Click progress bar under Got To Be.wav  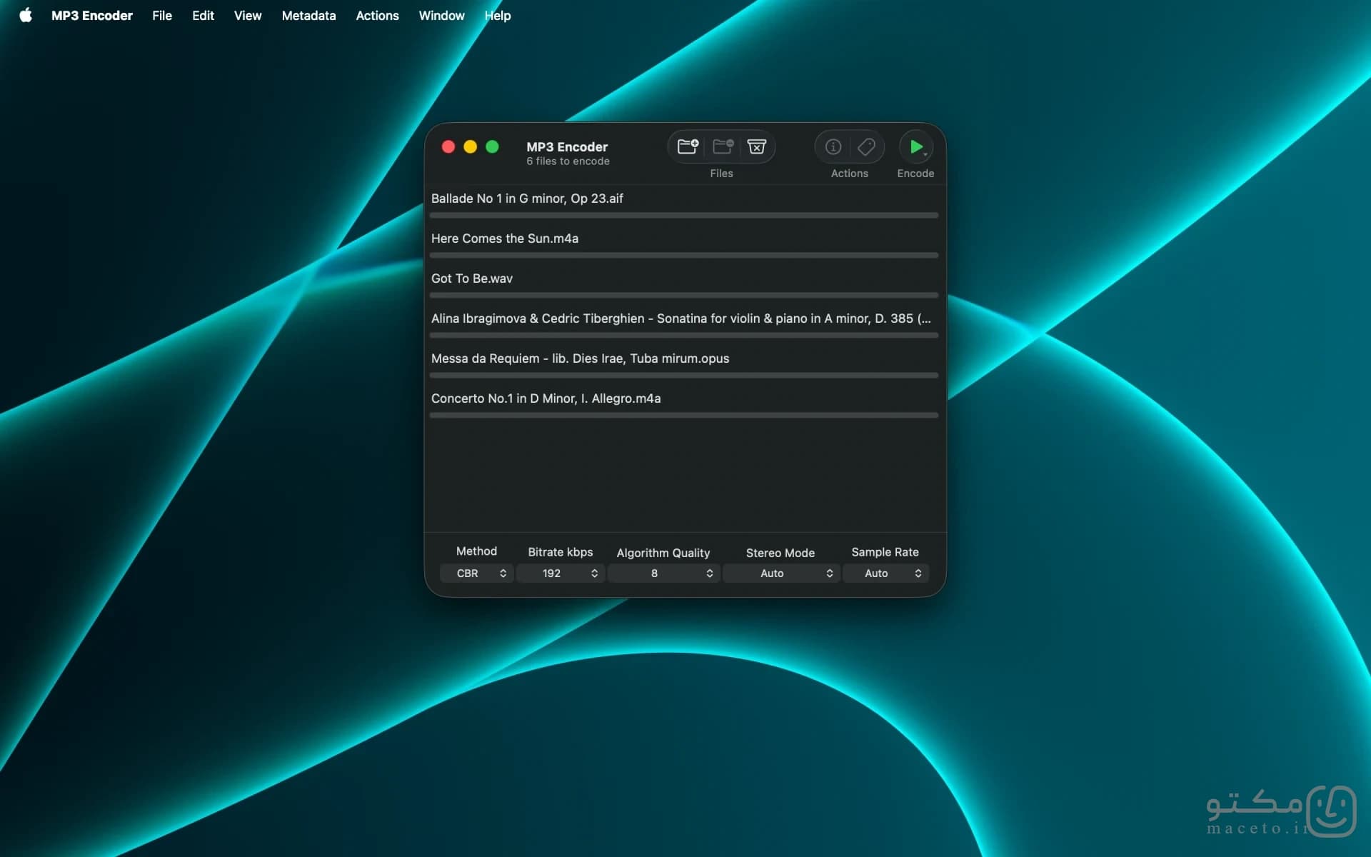pyautogui.click(x=684, y=295)
